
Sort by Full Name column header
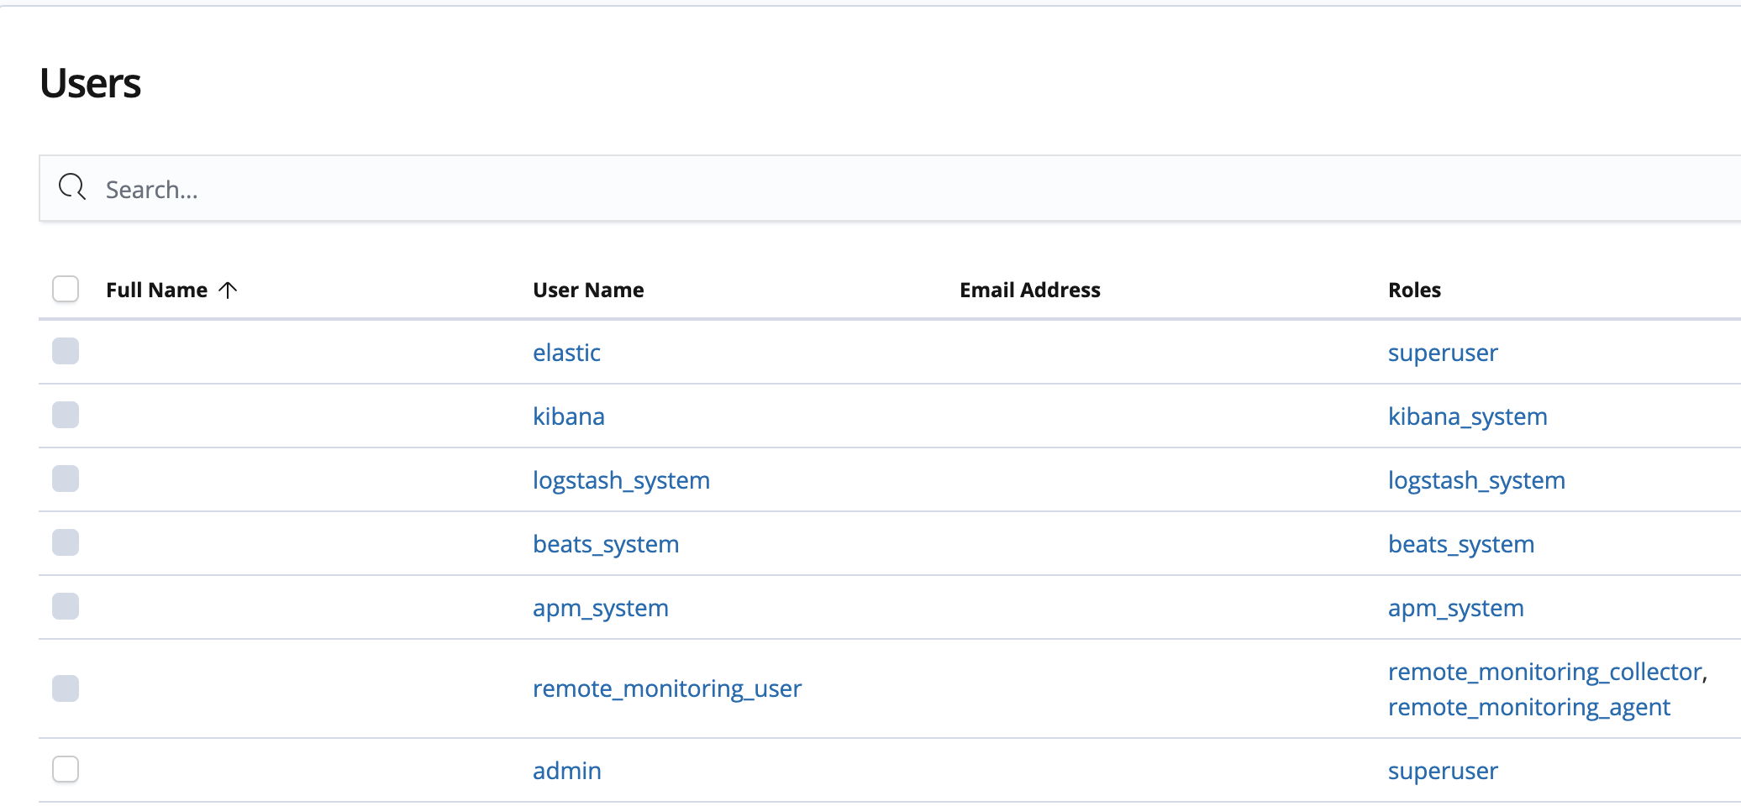pos(156,290)
